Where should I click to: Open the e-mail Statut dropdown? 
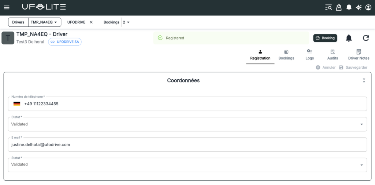[x=361, y=165]
